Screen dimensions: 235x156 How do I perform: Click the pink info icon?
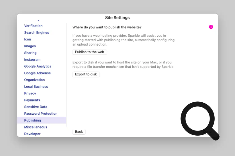click(211, 27)
